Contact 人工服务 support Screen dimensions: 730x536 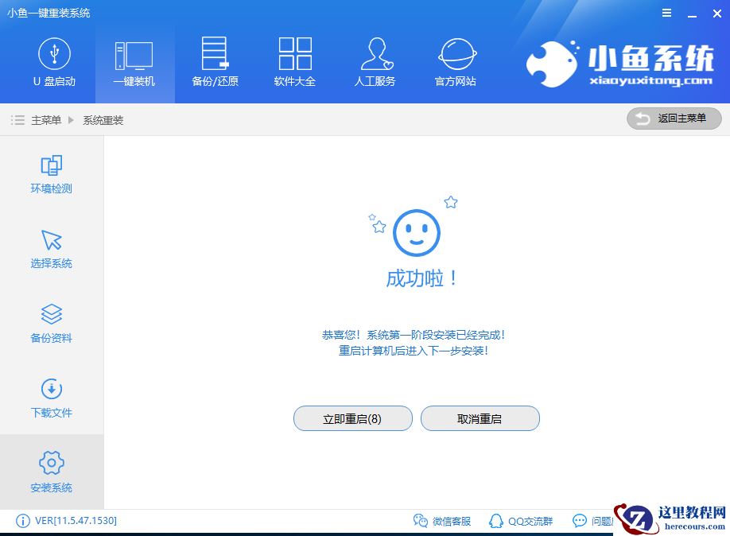coord(375,62)
